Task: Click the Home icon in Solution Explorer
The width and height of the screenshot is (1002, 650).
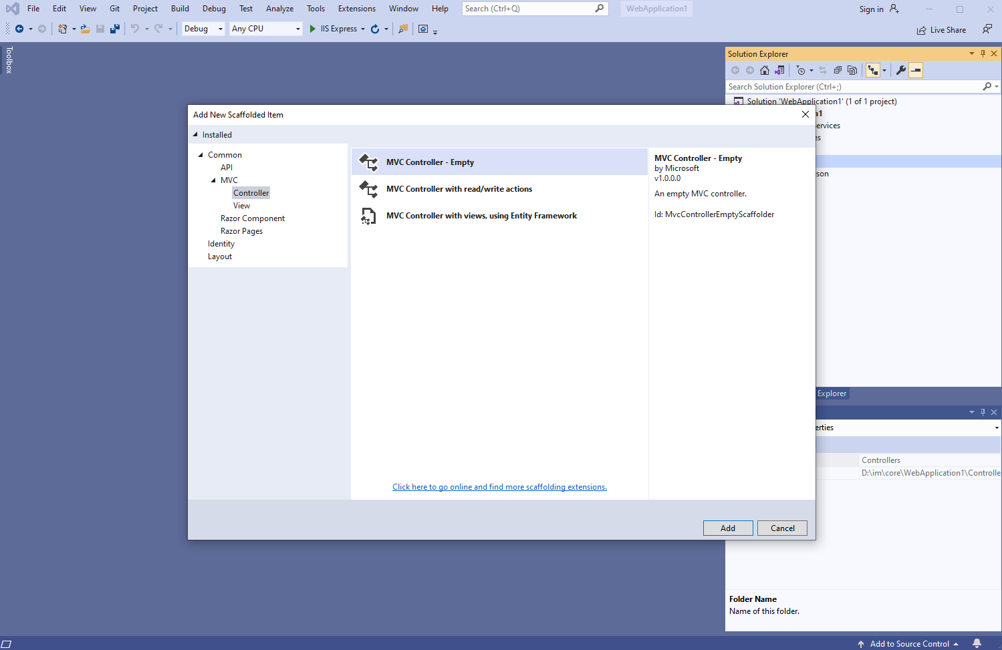Action: tap(765, 70)
